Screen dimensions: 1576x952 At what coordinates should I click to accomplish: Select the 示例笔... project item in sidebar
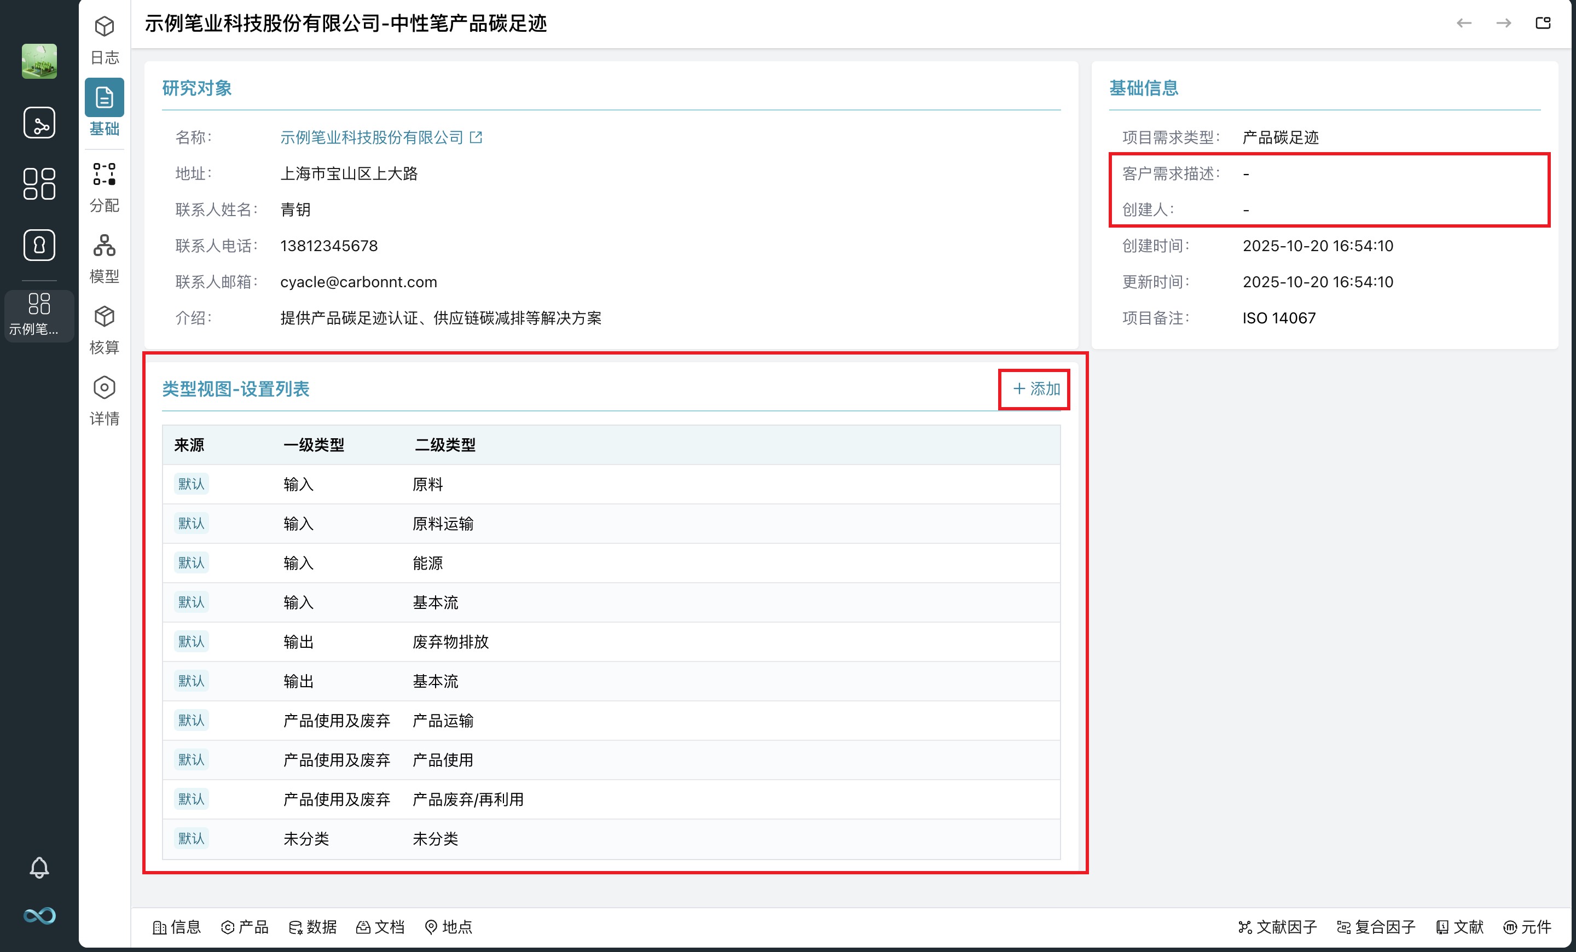39,315
